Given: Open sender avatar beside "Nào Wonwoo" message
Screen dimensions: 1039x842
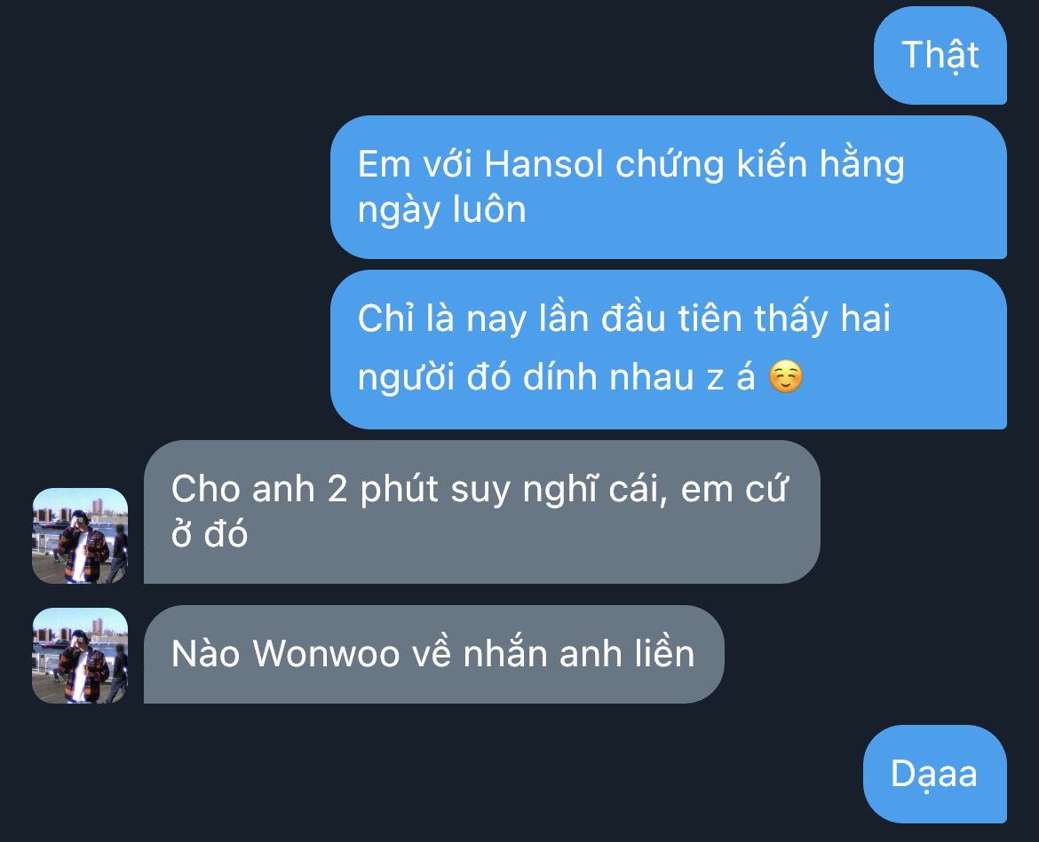Looking at the screenshot, I should pos(80,656).
